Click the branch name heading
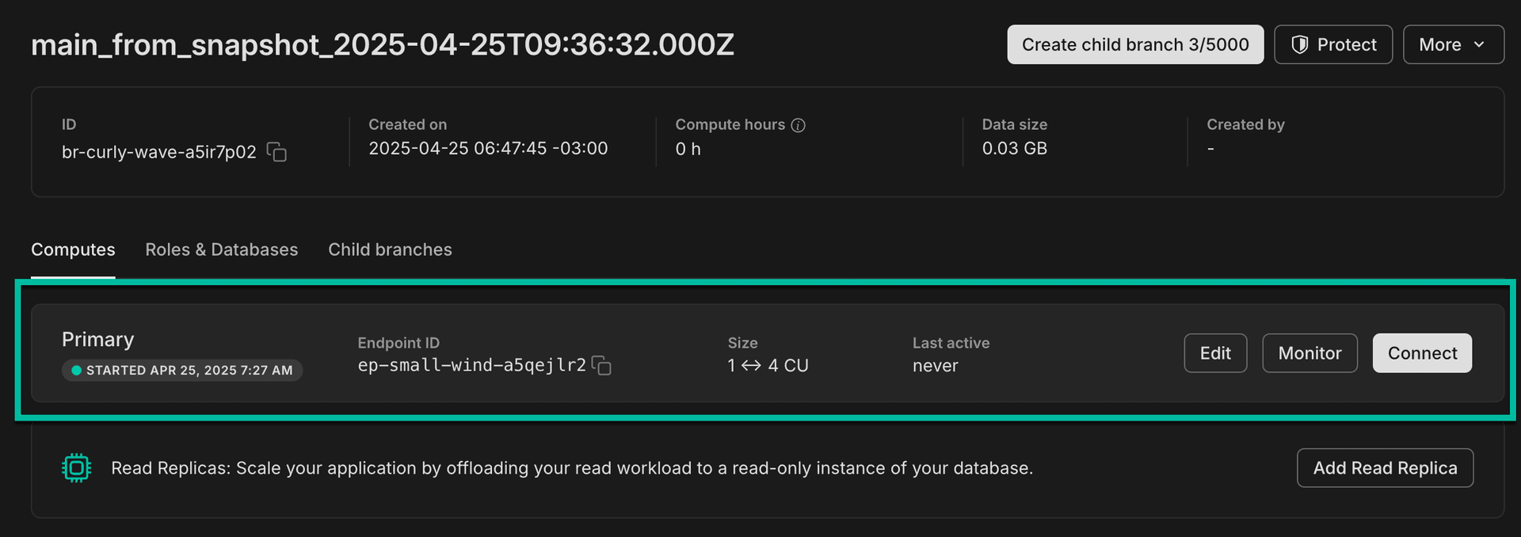Viewport: 1521px width, 537px height. [x=383, y=44]
